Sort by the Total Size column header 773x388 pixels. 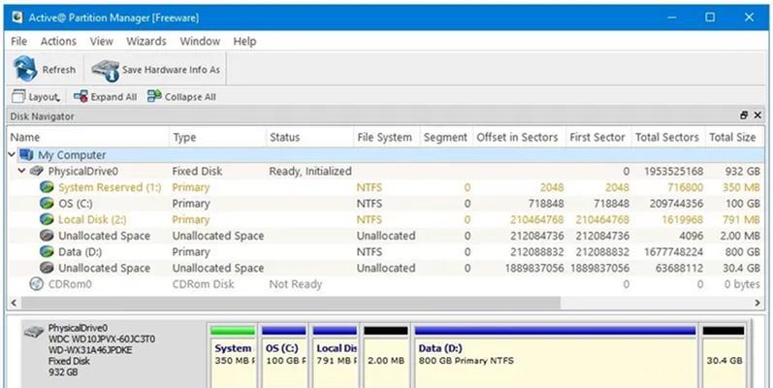pyautogui.click(x=734, y=138)
